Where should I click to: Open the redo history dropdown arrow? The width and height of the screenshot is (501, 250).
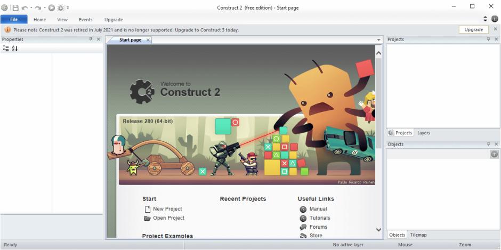click(x=44, y=7)
